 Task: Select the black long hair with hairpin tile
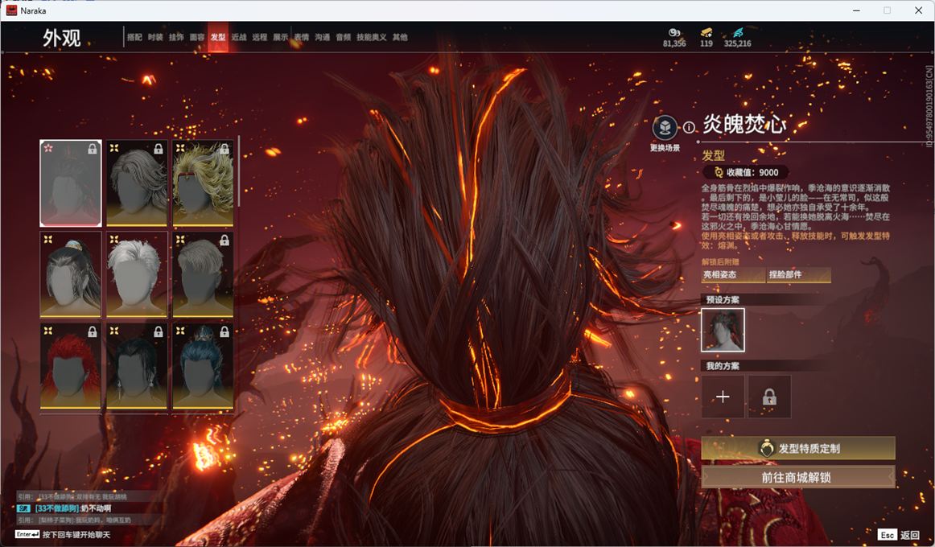70,274
